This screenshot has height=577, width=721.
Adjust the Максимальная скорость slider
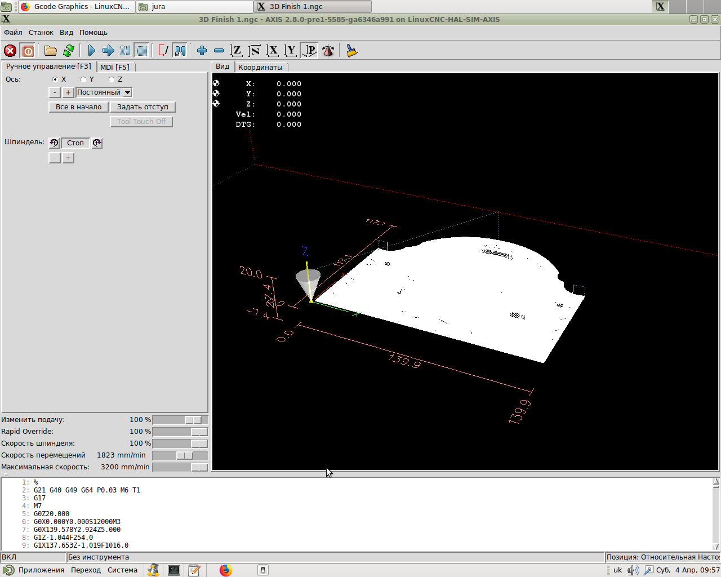[x=180, y=467]
